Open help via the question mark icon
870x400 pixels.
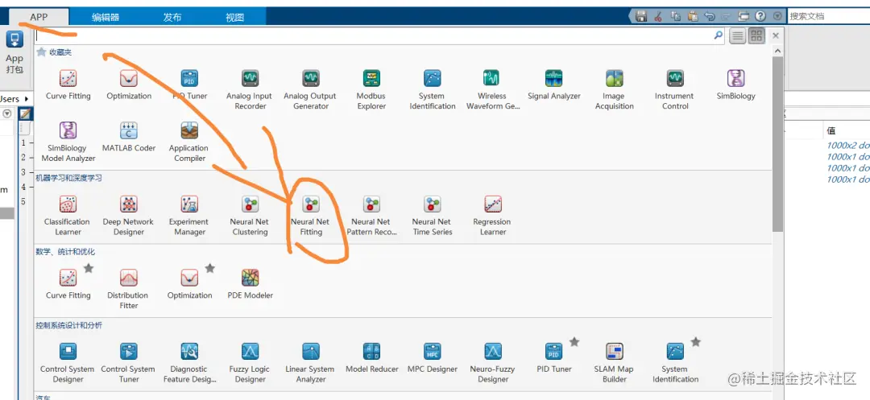(760, 17)
